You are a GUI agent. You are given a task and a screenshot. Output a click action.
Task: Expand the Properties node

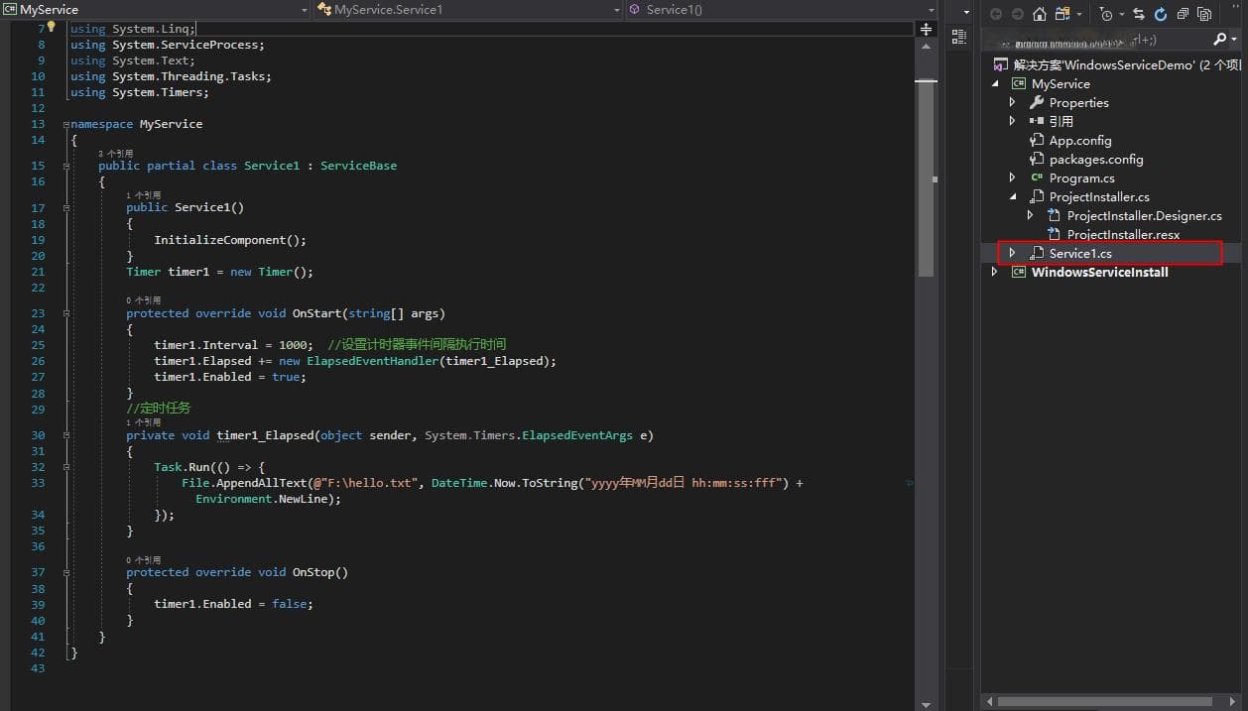point(1013,102)
